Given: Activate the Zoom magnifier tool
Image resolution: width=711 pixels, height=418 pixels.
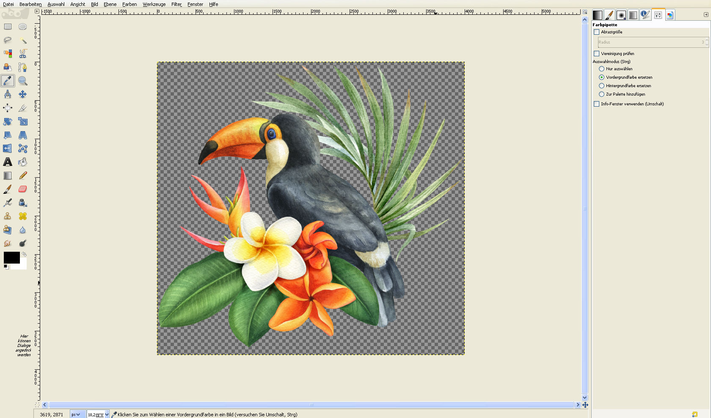Looking at the screenshot, I should 23,81.
